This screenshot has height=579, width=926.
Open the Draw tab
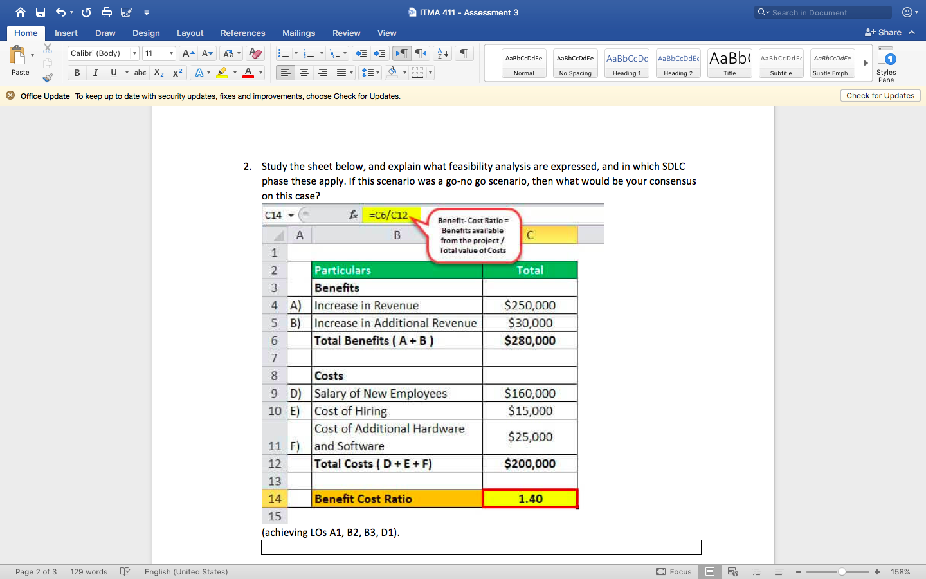[105, 33]
